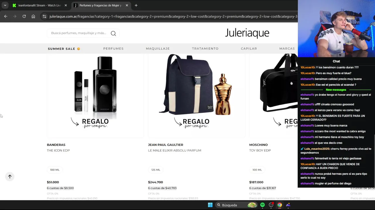The height and width of the screenshot is (210, 375).
Task: Click '6 cuotas de $8.500' text
Action: (60, 188)
